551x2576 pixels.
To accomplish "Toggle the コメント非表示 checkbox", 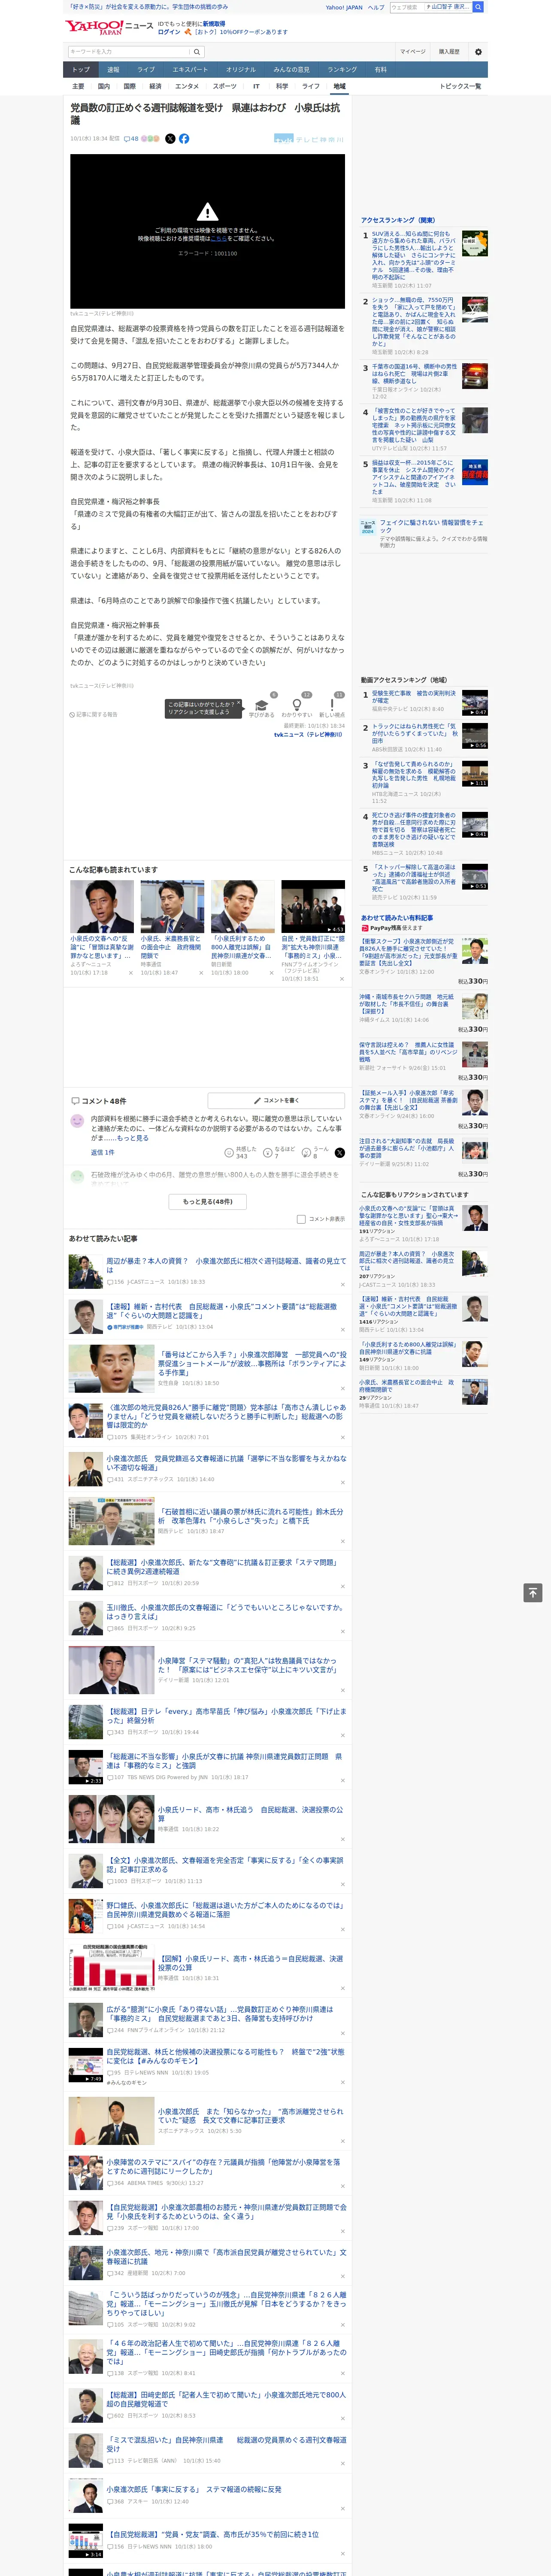I will tap(301, 1219).
